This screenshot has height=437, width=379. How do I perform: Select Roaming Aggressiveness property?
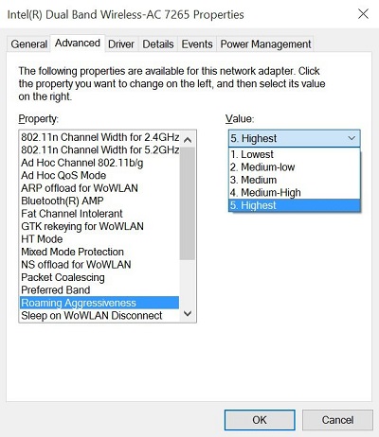[x=99, y=303]
